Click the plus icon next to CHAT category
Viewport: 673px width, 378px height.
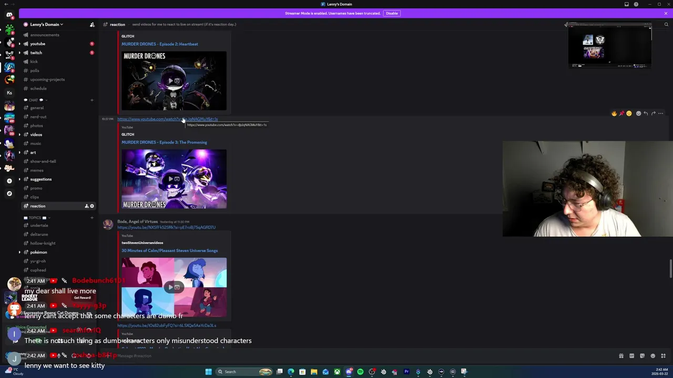[92, 100]
